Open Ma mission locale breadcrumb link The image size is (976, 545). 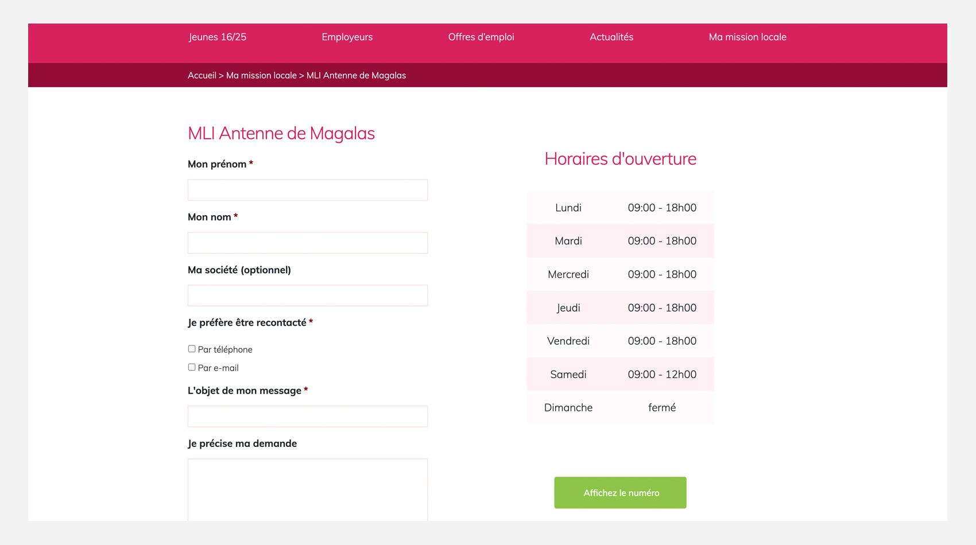[261, 76]
